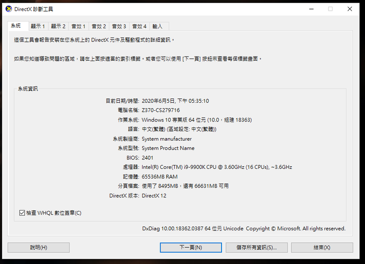Maximize the DirectX 診斷工具 window
The width and height of the screenshot is (365, 264).
(x=331, y=9)
